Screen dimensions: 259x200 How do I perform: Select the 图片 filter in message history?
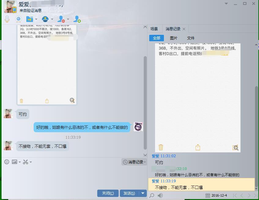(x=173, y=38)
